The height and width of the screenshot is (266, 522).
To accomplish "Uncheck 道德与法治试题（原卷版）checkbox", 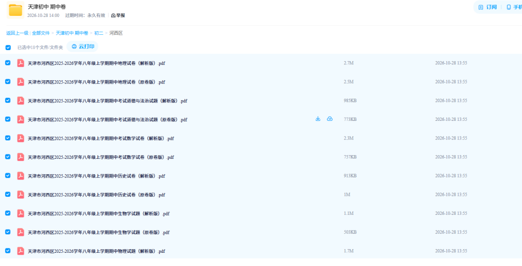I will click(7, 119).
